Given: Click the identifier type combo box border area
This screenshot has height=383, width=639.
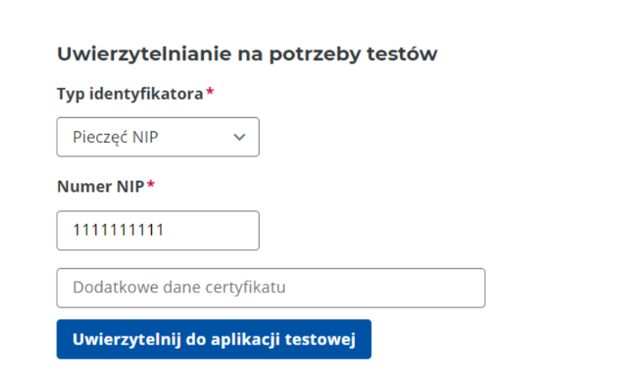Looking at the screenshot, I should [157, 137].
